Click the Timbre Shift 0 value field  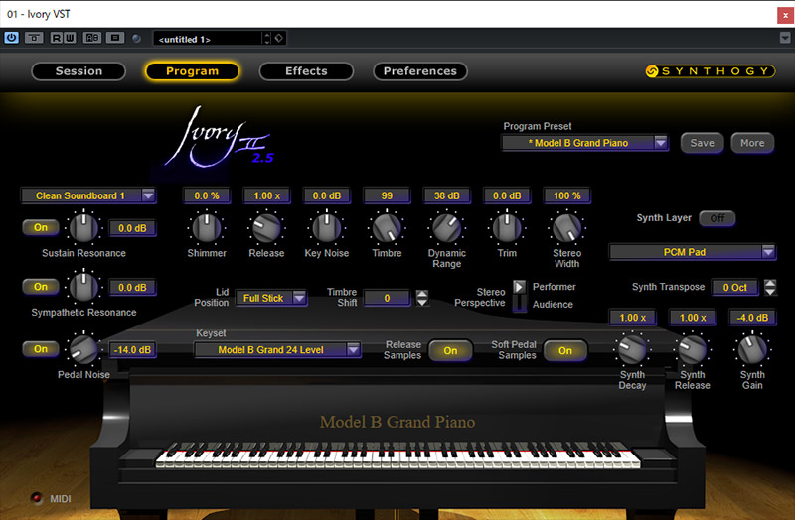(387, 298)
